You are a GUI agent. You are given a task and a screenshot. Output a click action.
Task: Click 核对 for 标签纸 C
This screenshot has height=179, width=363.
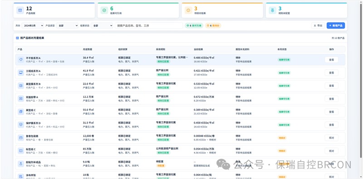click(x=332, y=151)
